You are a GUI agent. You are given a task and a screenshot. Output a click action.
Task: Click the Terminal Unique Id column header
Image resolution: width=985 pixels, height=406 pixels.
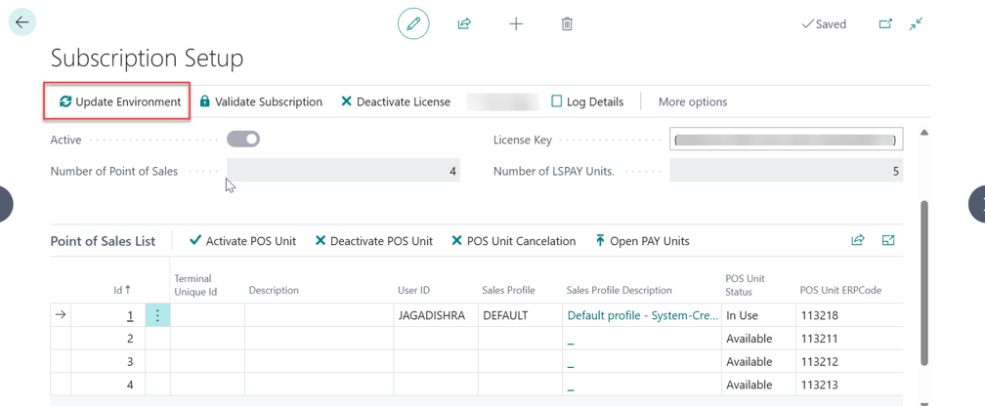(x=196, y=284)
